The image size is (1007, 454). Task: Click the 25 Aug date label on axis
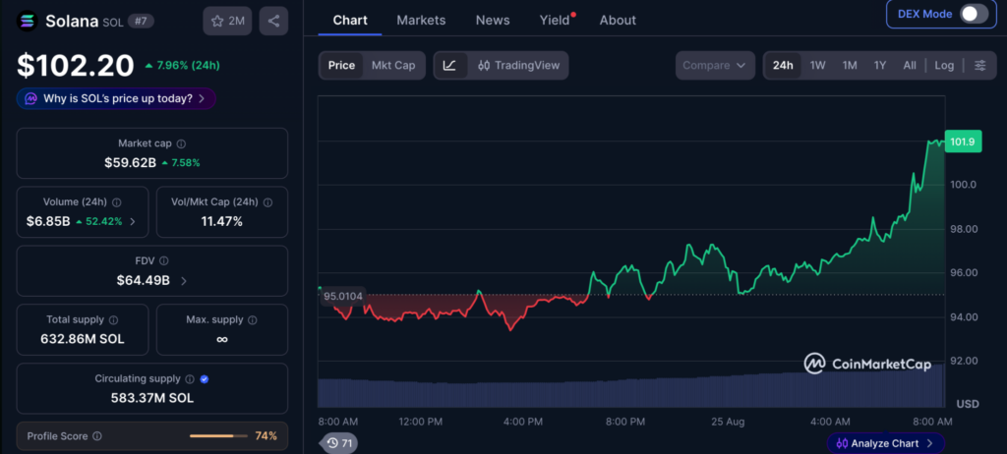click(728, 422)
